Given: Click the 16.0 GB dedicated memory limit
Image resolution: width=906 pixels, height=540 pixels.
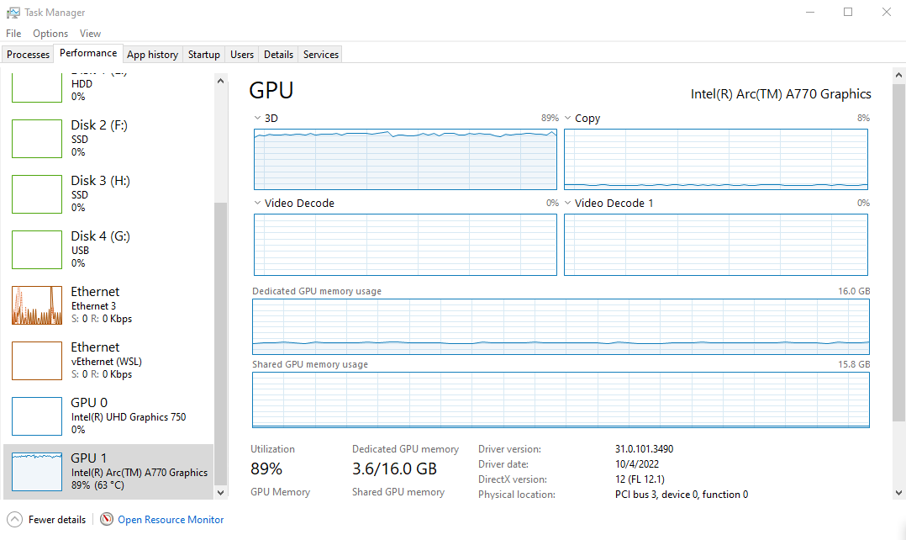Looking at the screenshot, I should [854, 291].
